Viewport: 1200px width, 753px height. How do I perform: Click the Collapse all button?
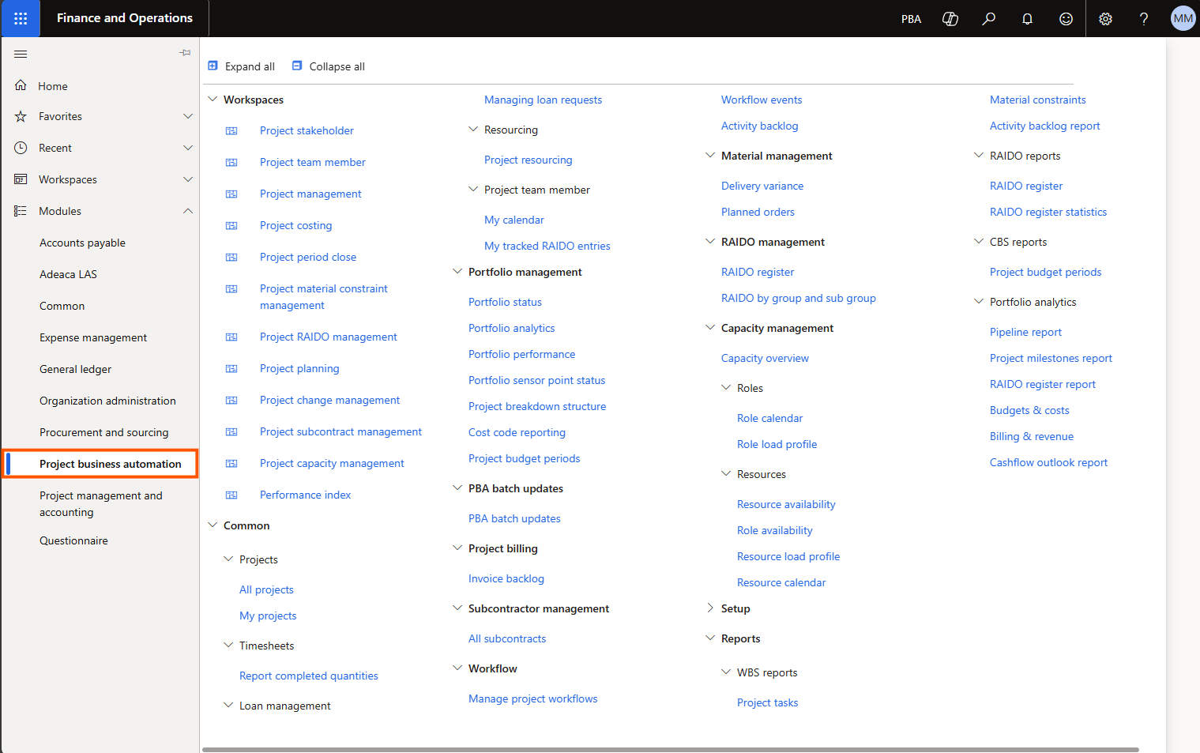tap(329, 66)
